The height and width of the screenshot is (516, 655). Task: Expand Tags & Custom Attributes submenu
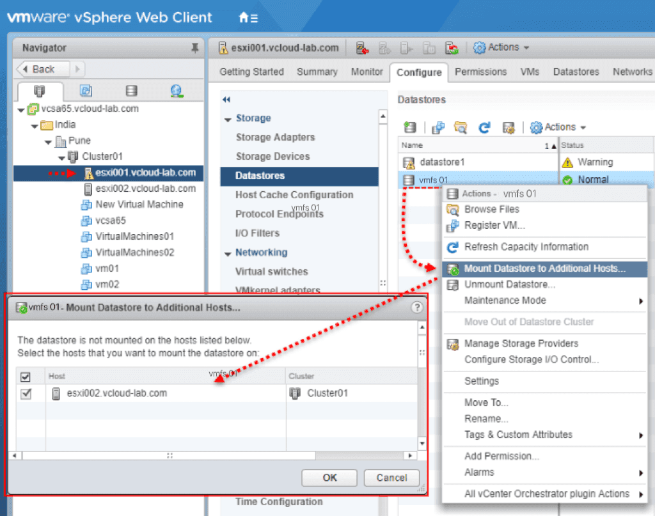tap(545, 435)
